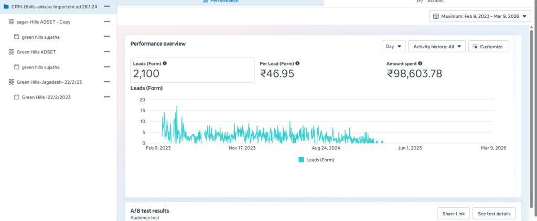Click See test details button
537x221 pixels.
494,214
